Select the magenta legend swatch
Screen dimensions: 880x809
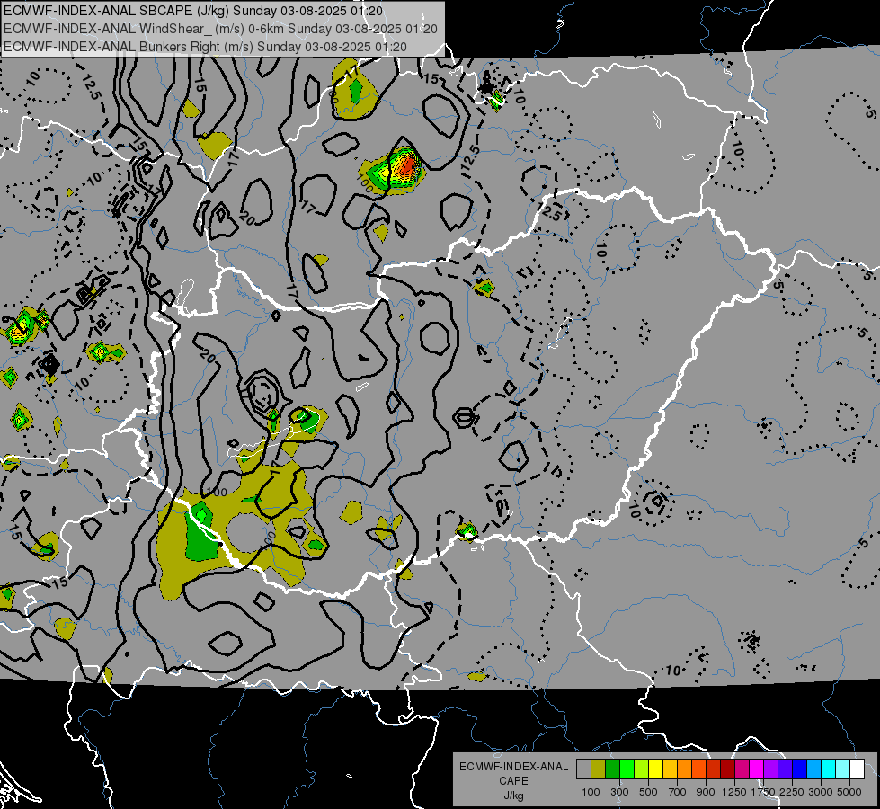tap(757, 769)
